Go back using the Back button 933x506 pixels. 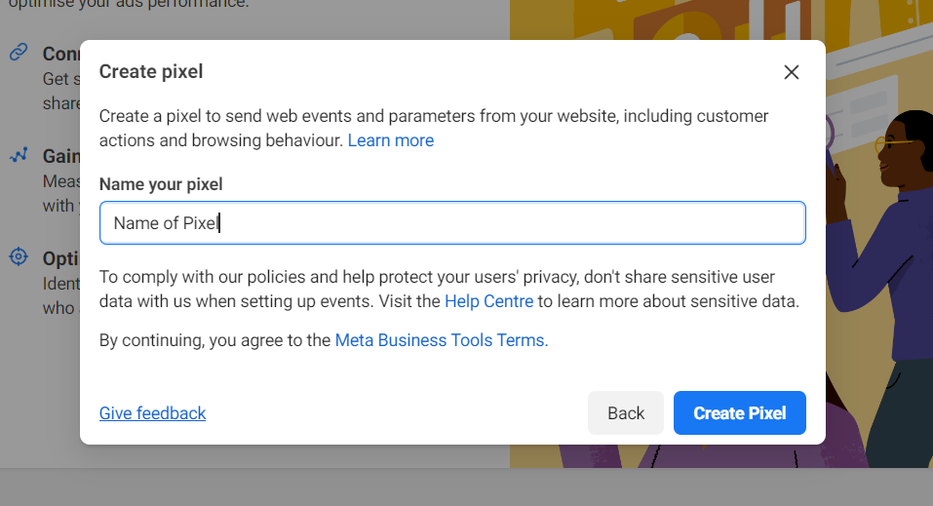pos(626,413)
